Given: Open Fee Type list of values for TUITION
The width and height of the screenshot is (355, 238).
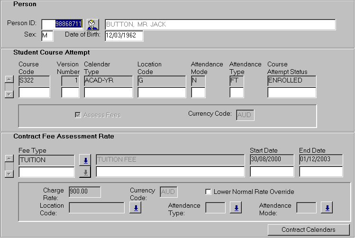Looking at the screenshot, I should [x=85, y=160].
